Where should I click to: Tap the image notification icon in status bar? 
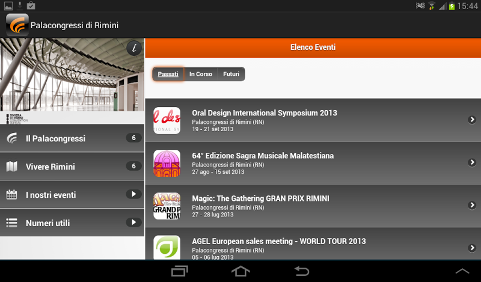click(x=8, y=6)
